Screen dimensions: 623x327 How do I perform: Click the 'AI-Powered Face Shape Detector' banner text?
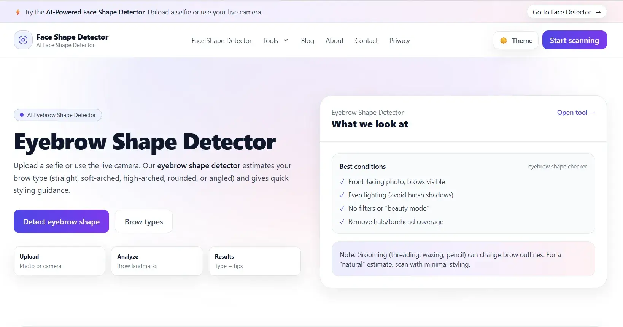point(96,12)
